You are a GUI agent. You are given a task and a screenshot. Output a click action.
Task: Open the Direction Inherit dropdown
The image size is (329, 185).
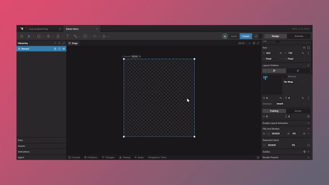click(x=290, y=104)
